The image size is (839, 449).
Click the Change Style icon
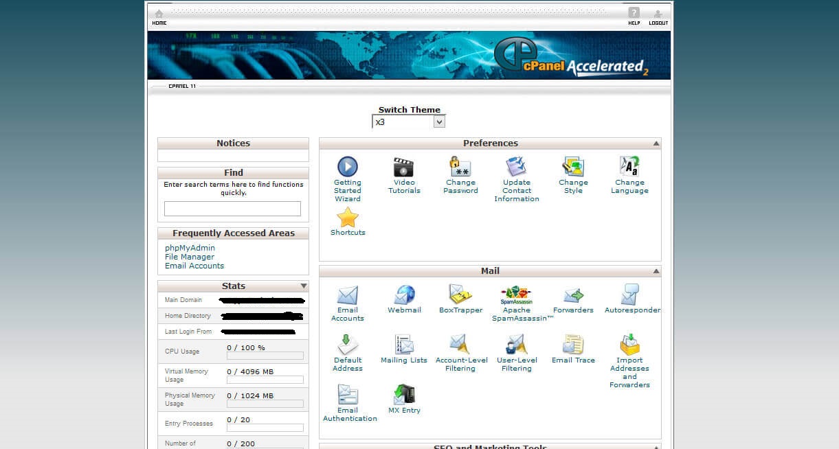tap(573, 167)
